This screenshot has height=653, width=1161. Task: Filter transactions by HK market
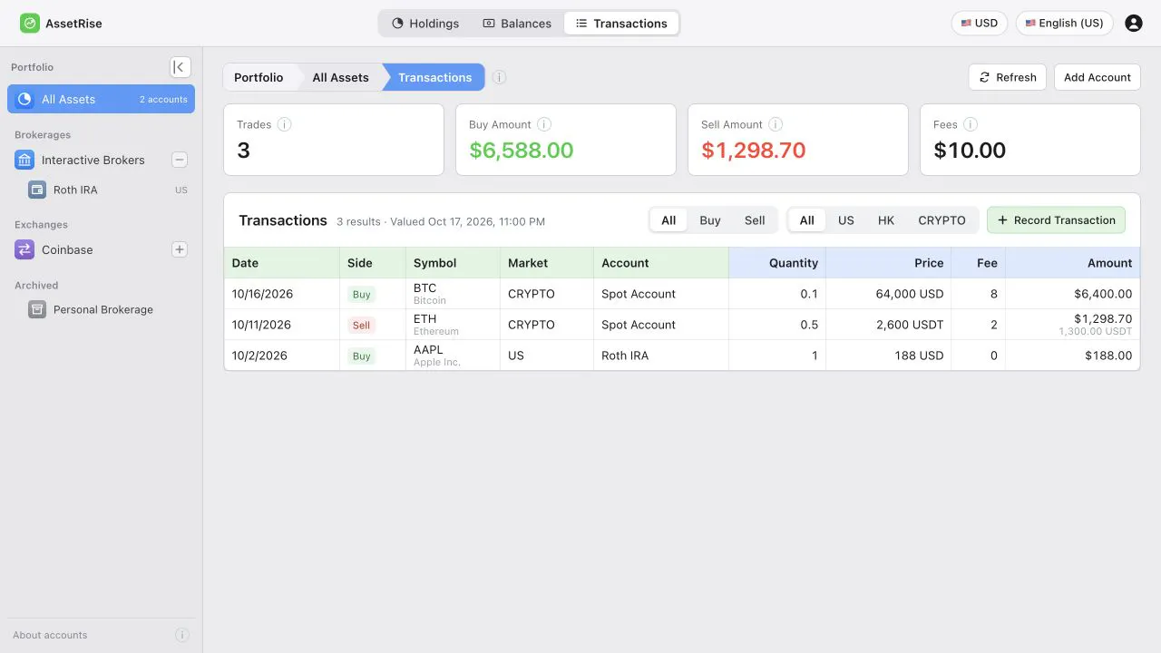886,220
